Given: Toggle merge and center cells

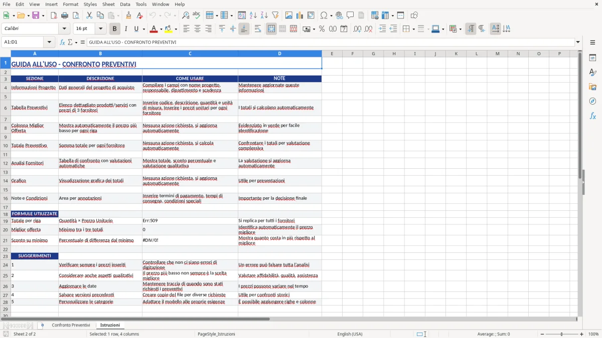Looking at the screenshot, I should 271,29.
